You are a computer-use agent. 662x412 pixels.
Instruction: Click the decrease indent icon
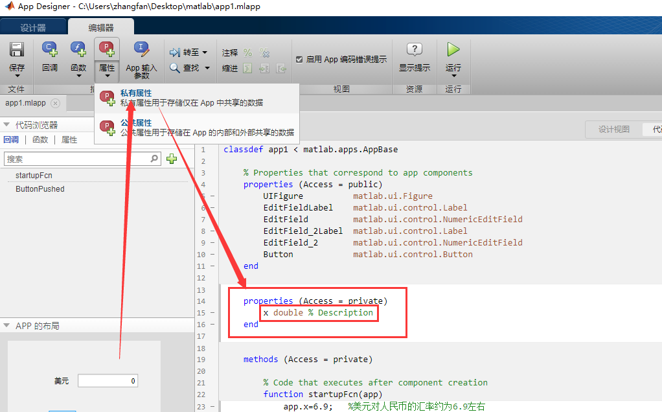[281, 69]
